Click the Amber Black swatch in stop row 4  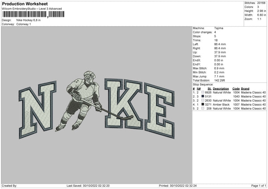pos(203,104)
